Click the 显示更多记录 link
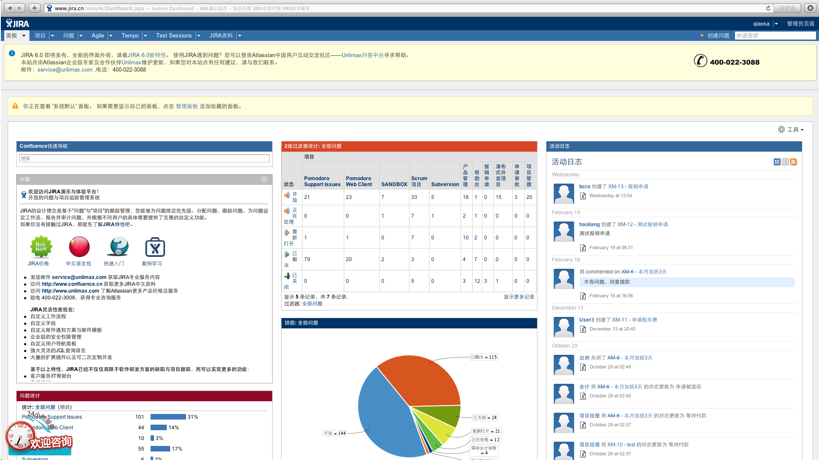 (x=519, y=297)
